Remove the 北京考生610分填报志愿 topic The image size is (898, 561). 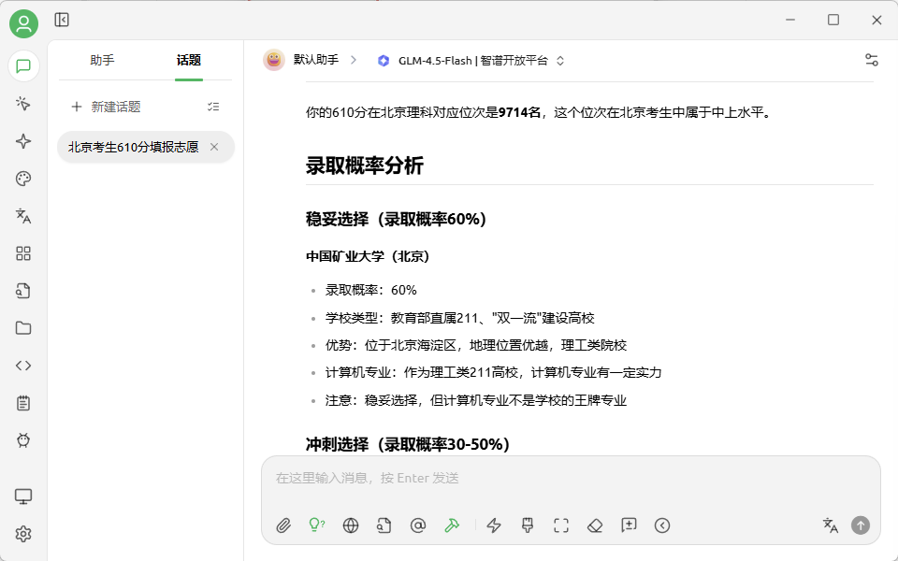tap(214, 147)
